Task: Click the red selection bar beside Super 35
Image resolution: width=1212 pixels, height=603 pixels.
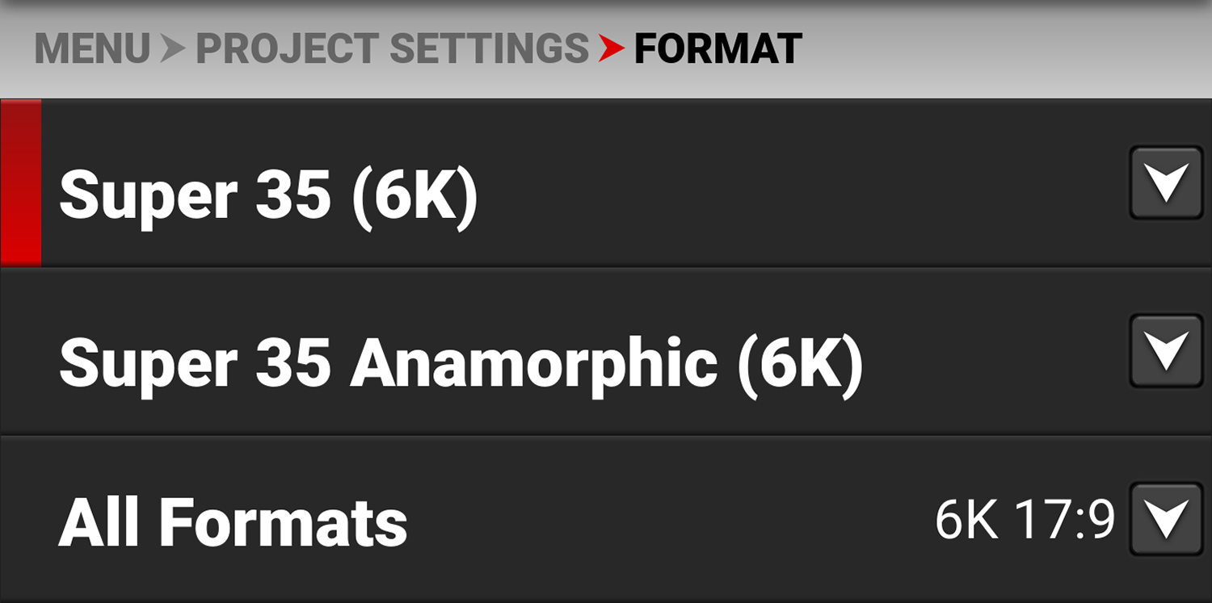Action: (20, 182)
